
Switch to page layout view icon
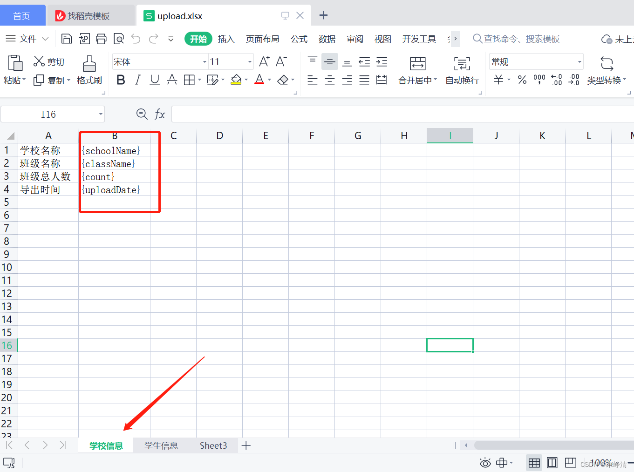pos(552,463)
